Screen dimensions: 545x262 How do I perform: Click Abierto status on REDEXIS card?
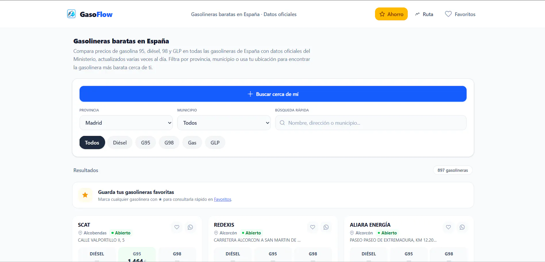click(251, 233)
